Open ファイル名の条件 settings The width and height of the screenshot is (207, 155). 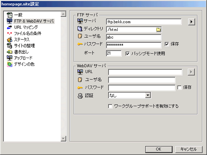click(28, 33)
